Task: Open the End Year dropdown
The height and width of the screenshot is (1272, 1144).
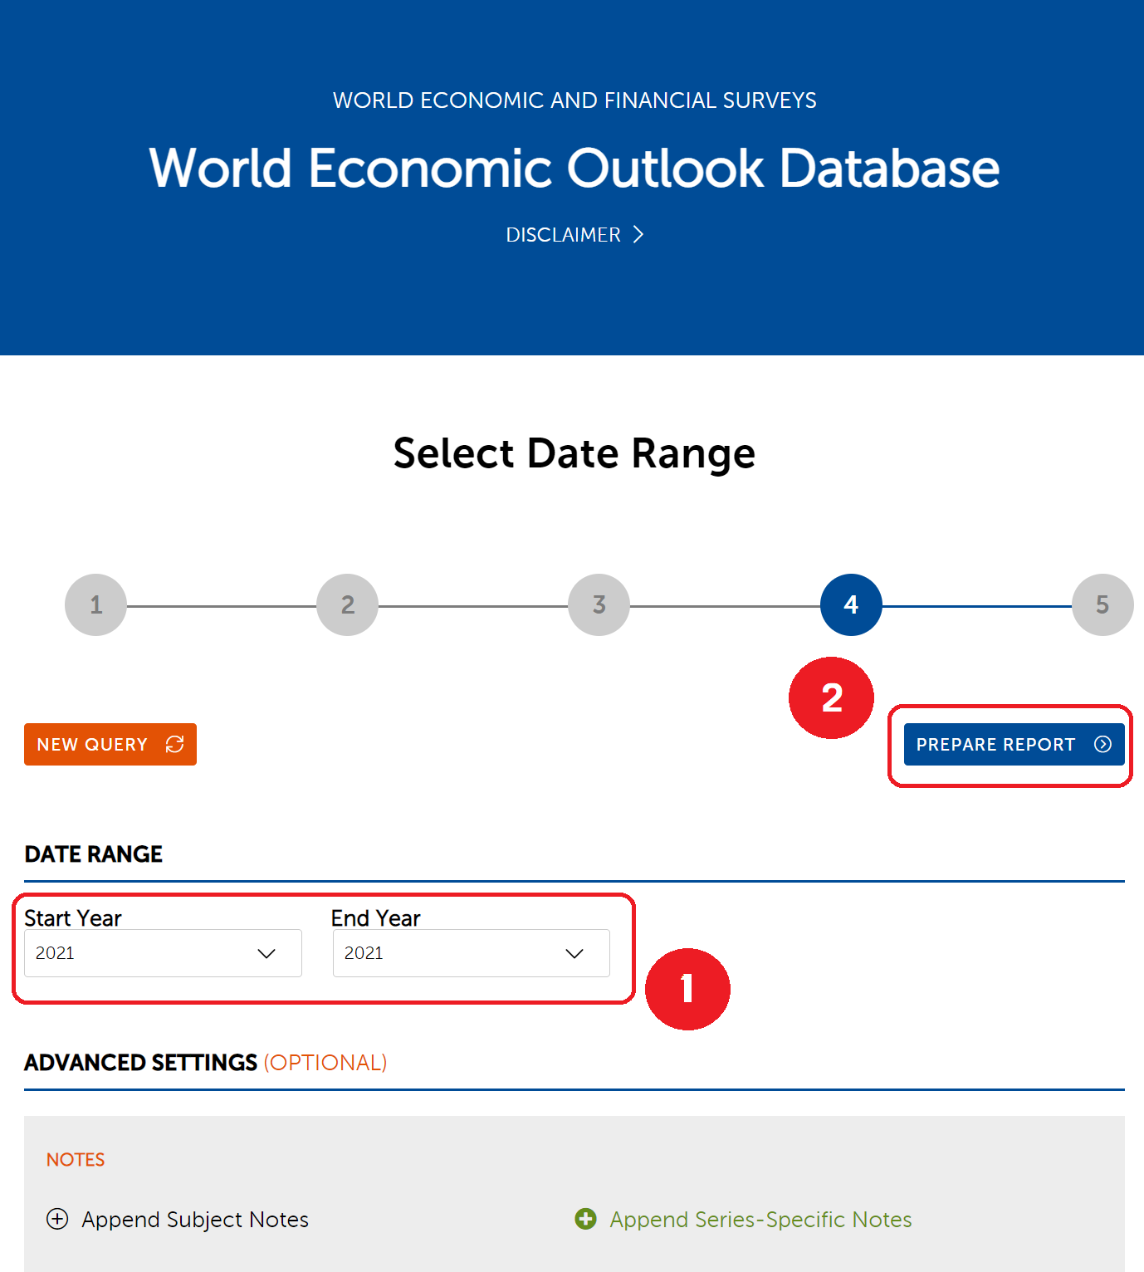Action: click(471, 953)
